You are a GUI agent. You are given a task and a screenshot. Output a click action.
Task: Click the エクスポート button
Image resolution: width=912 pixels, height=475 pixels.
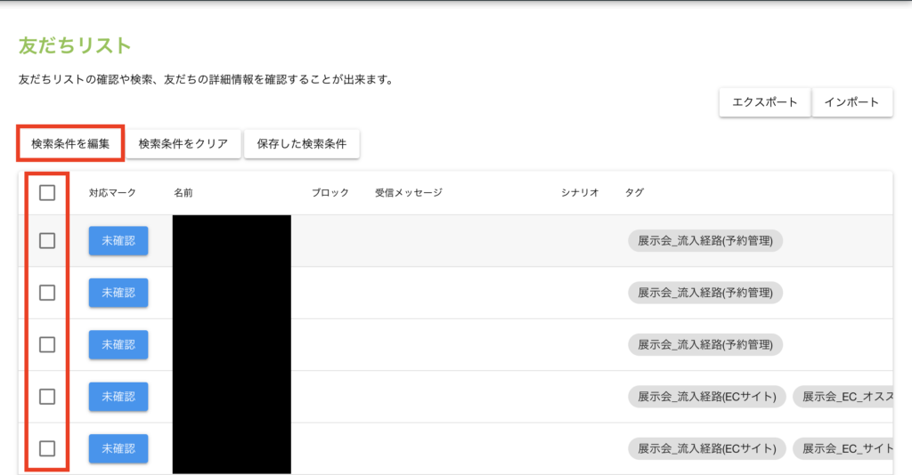[x=764, y=102]
